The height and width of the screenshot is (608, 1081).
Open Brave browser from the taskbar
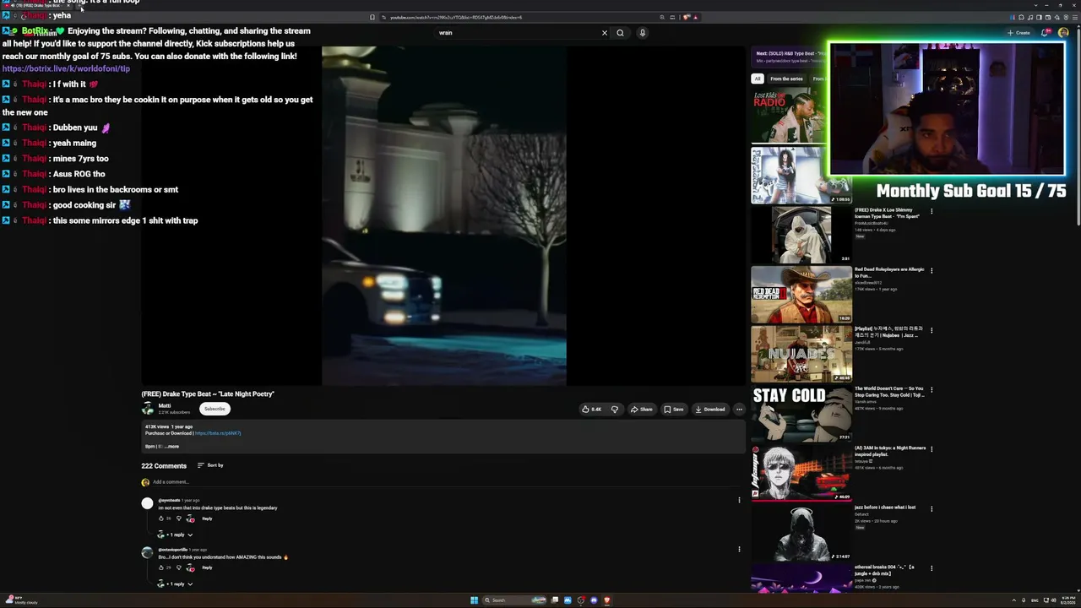tap(606, 600)
